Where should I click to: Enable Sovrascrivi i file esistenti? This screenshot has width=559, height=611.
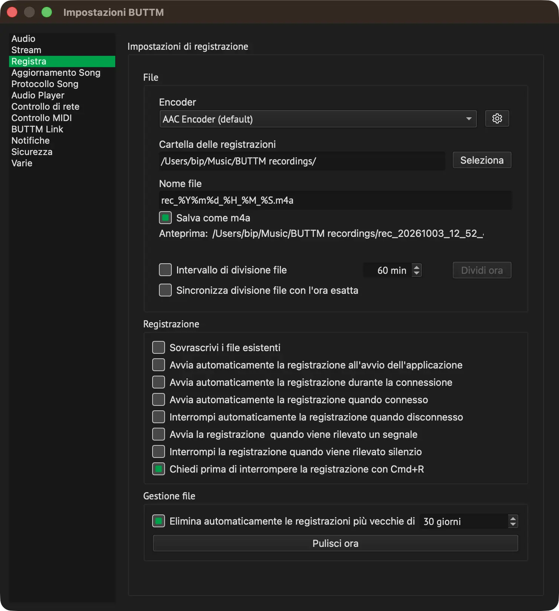159,348
